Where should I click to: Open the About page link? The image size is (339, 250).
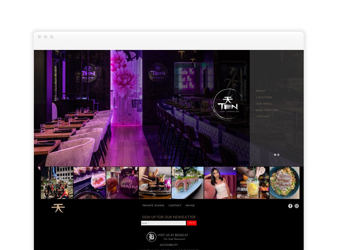261,91
